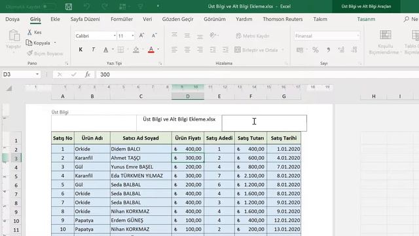This screenshot has width=419, height=236.
Task: Click the accounting currency format icon
Action: click(300, 50)
